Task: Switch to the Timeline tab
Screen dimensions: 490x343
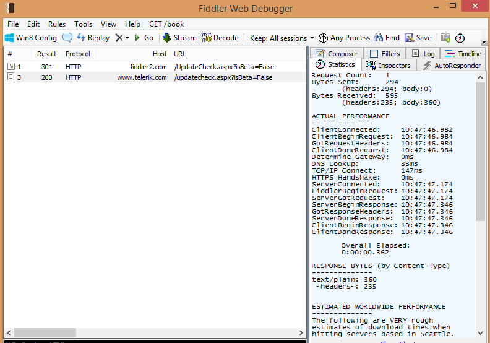Action: 463,53
